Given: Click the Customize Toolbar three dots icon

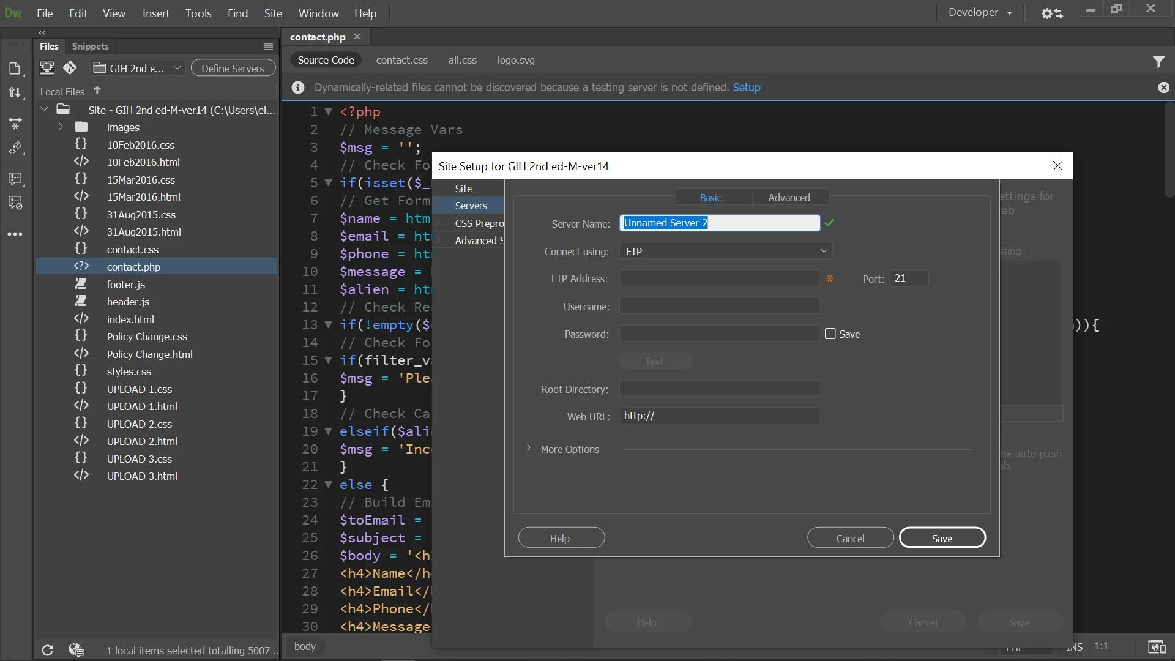Looking at the screenshot, I should pyautogui.click(x=15, y=234).
